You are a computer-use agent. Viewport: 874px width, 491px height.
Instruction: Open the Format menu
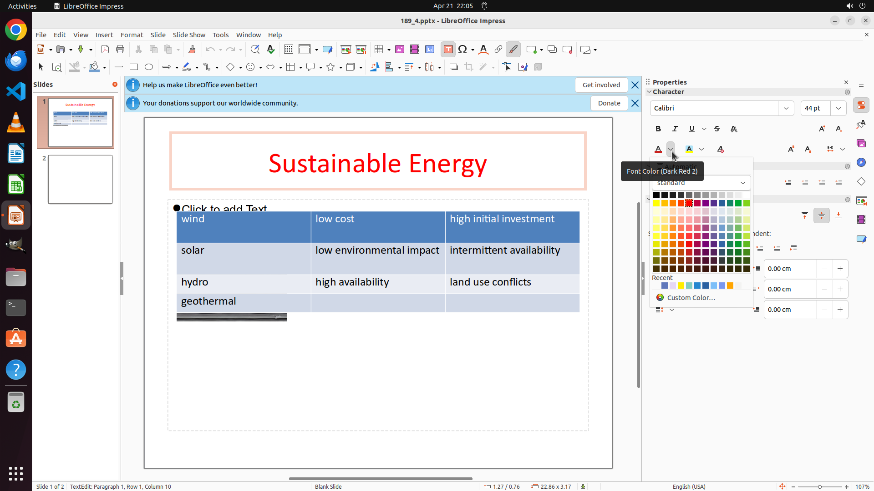click(132, 35)
